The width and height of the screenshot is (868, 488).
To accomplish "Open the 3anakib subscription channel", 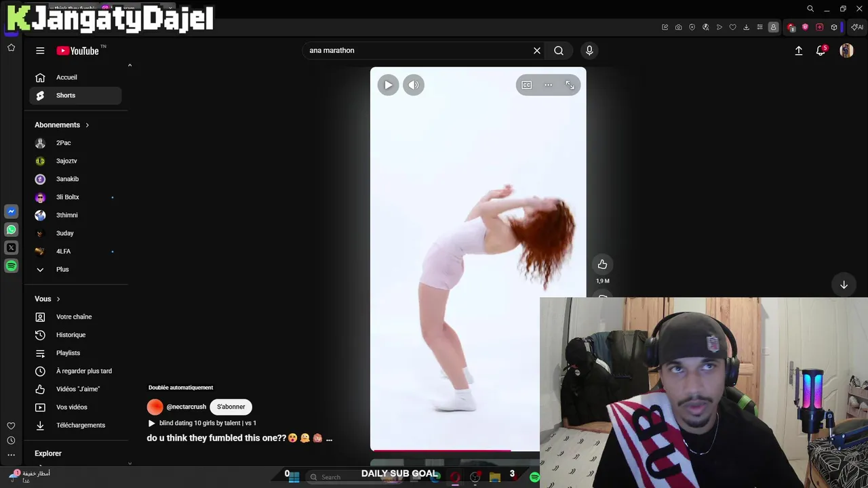I will click(75, 179).
